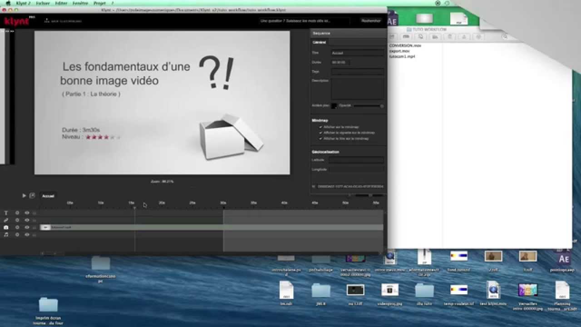The image size is (581, 327).
Task: Open the Projet menu
Action: tap(100, 3)
